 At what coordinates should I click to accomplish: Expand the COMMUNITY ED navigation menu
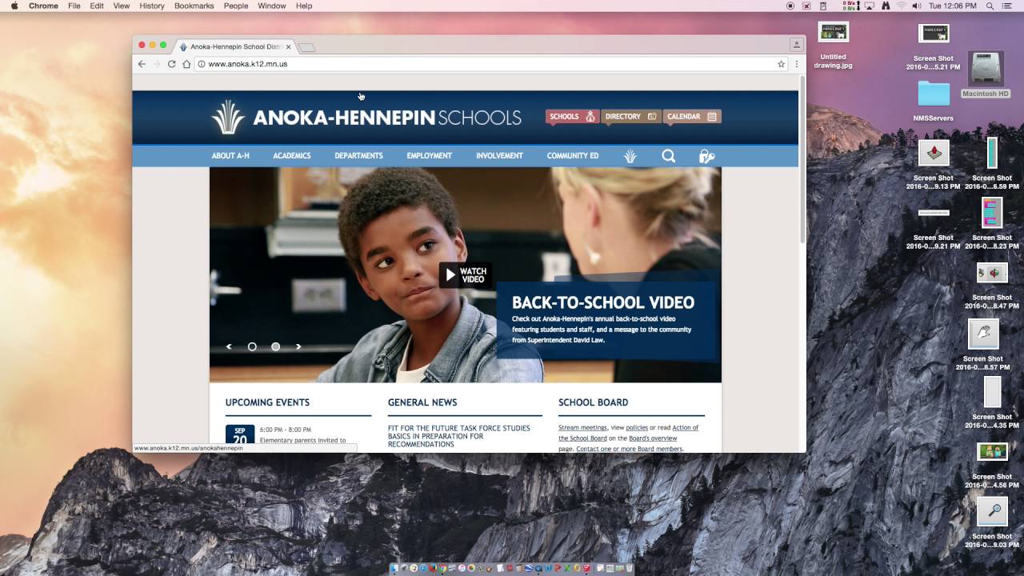point(573,156)
